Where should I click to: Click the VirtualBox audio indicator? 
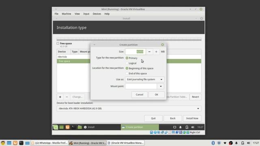click(x=159, y=132)
